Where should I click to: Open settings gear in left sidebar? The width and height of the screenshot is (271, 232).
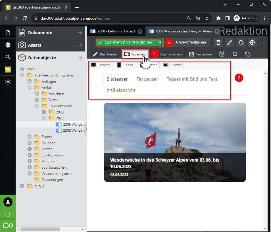(8, 45)
